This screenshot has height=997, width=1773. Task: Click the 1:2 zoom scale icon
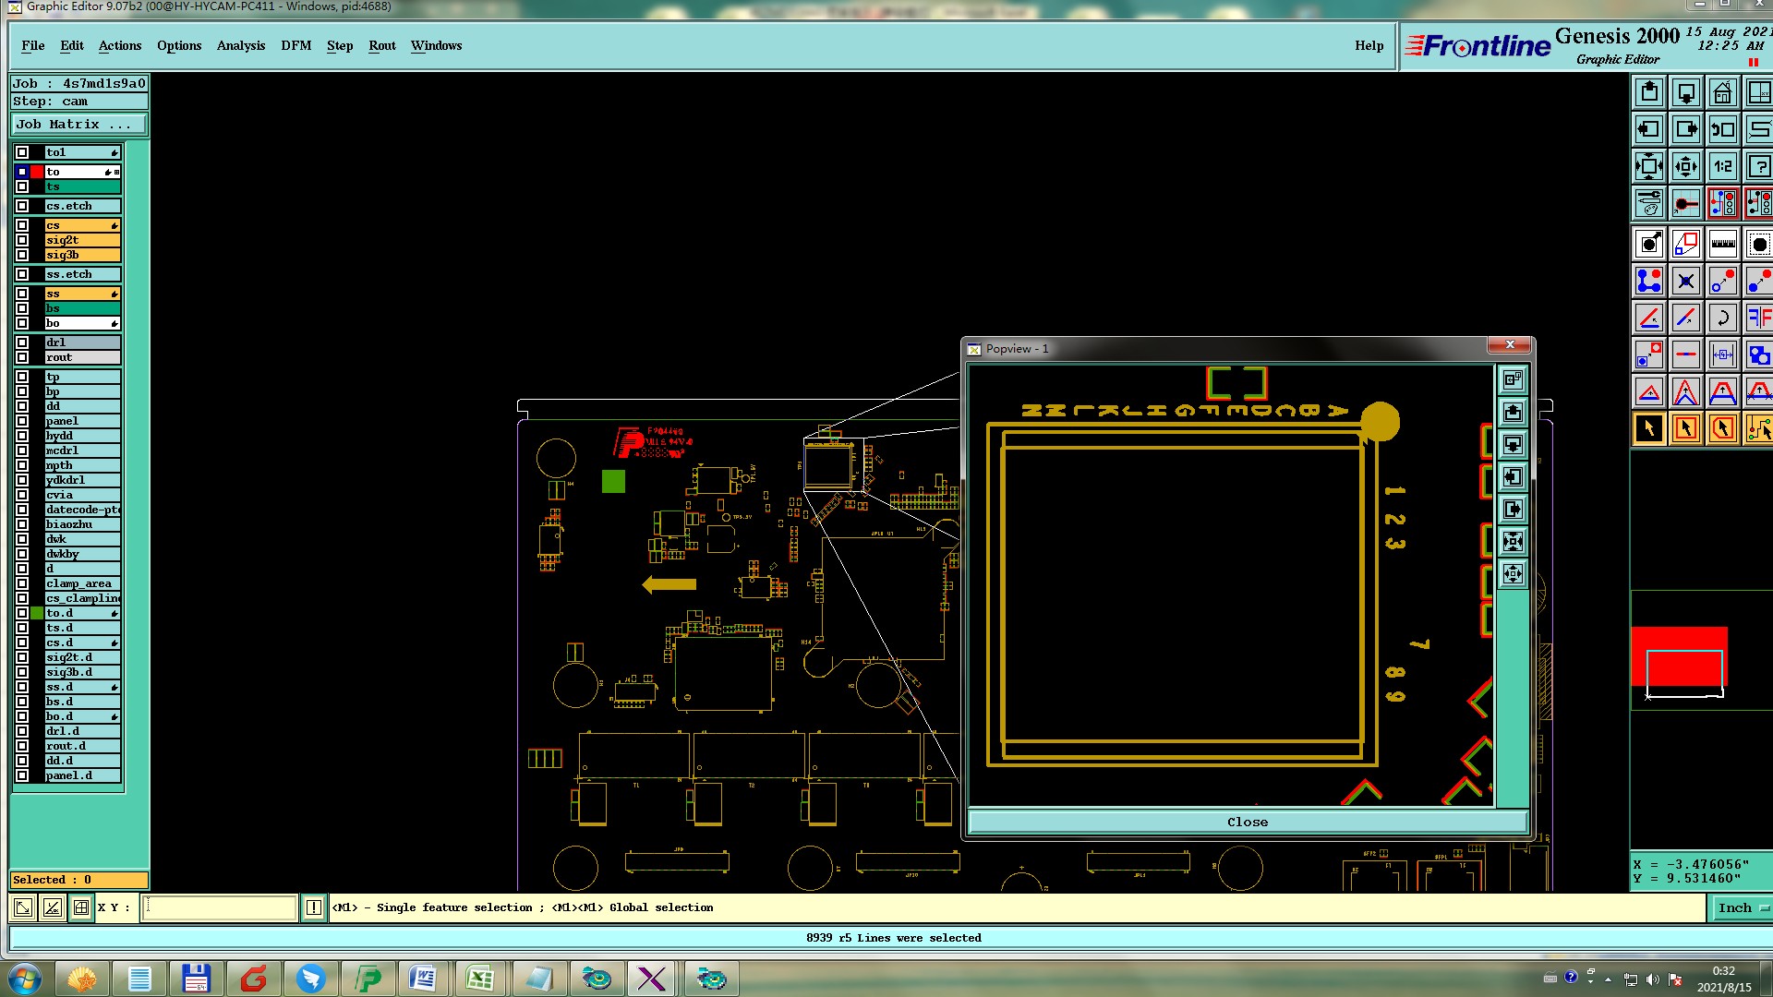click(1722, 167)
